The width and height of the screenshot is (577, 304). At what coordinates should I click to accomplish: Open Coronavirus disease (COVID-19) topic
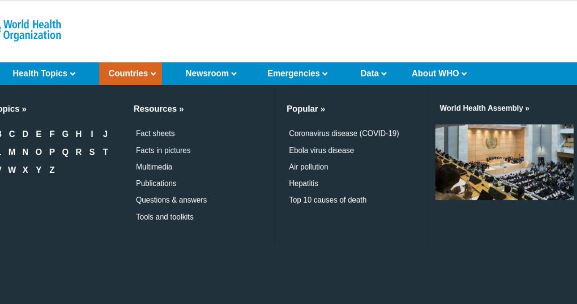(x=344, y=133)
